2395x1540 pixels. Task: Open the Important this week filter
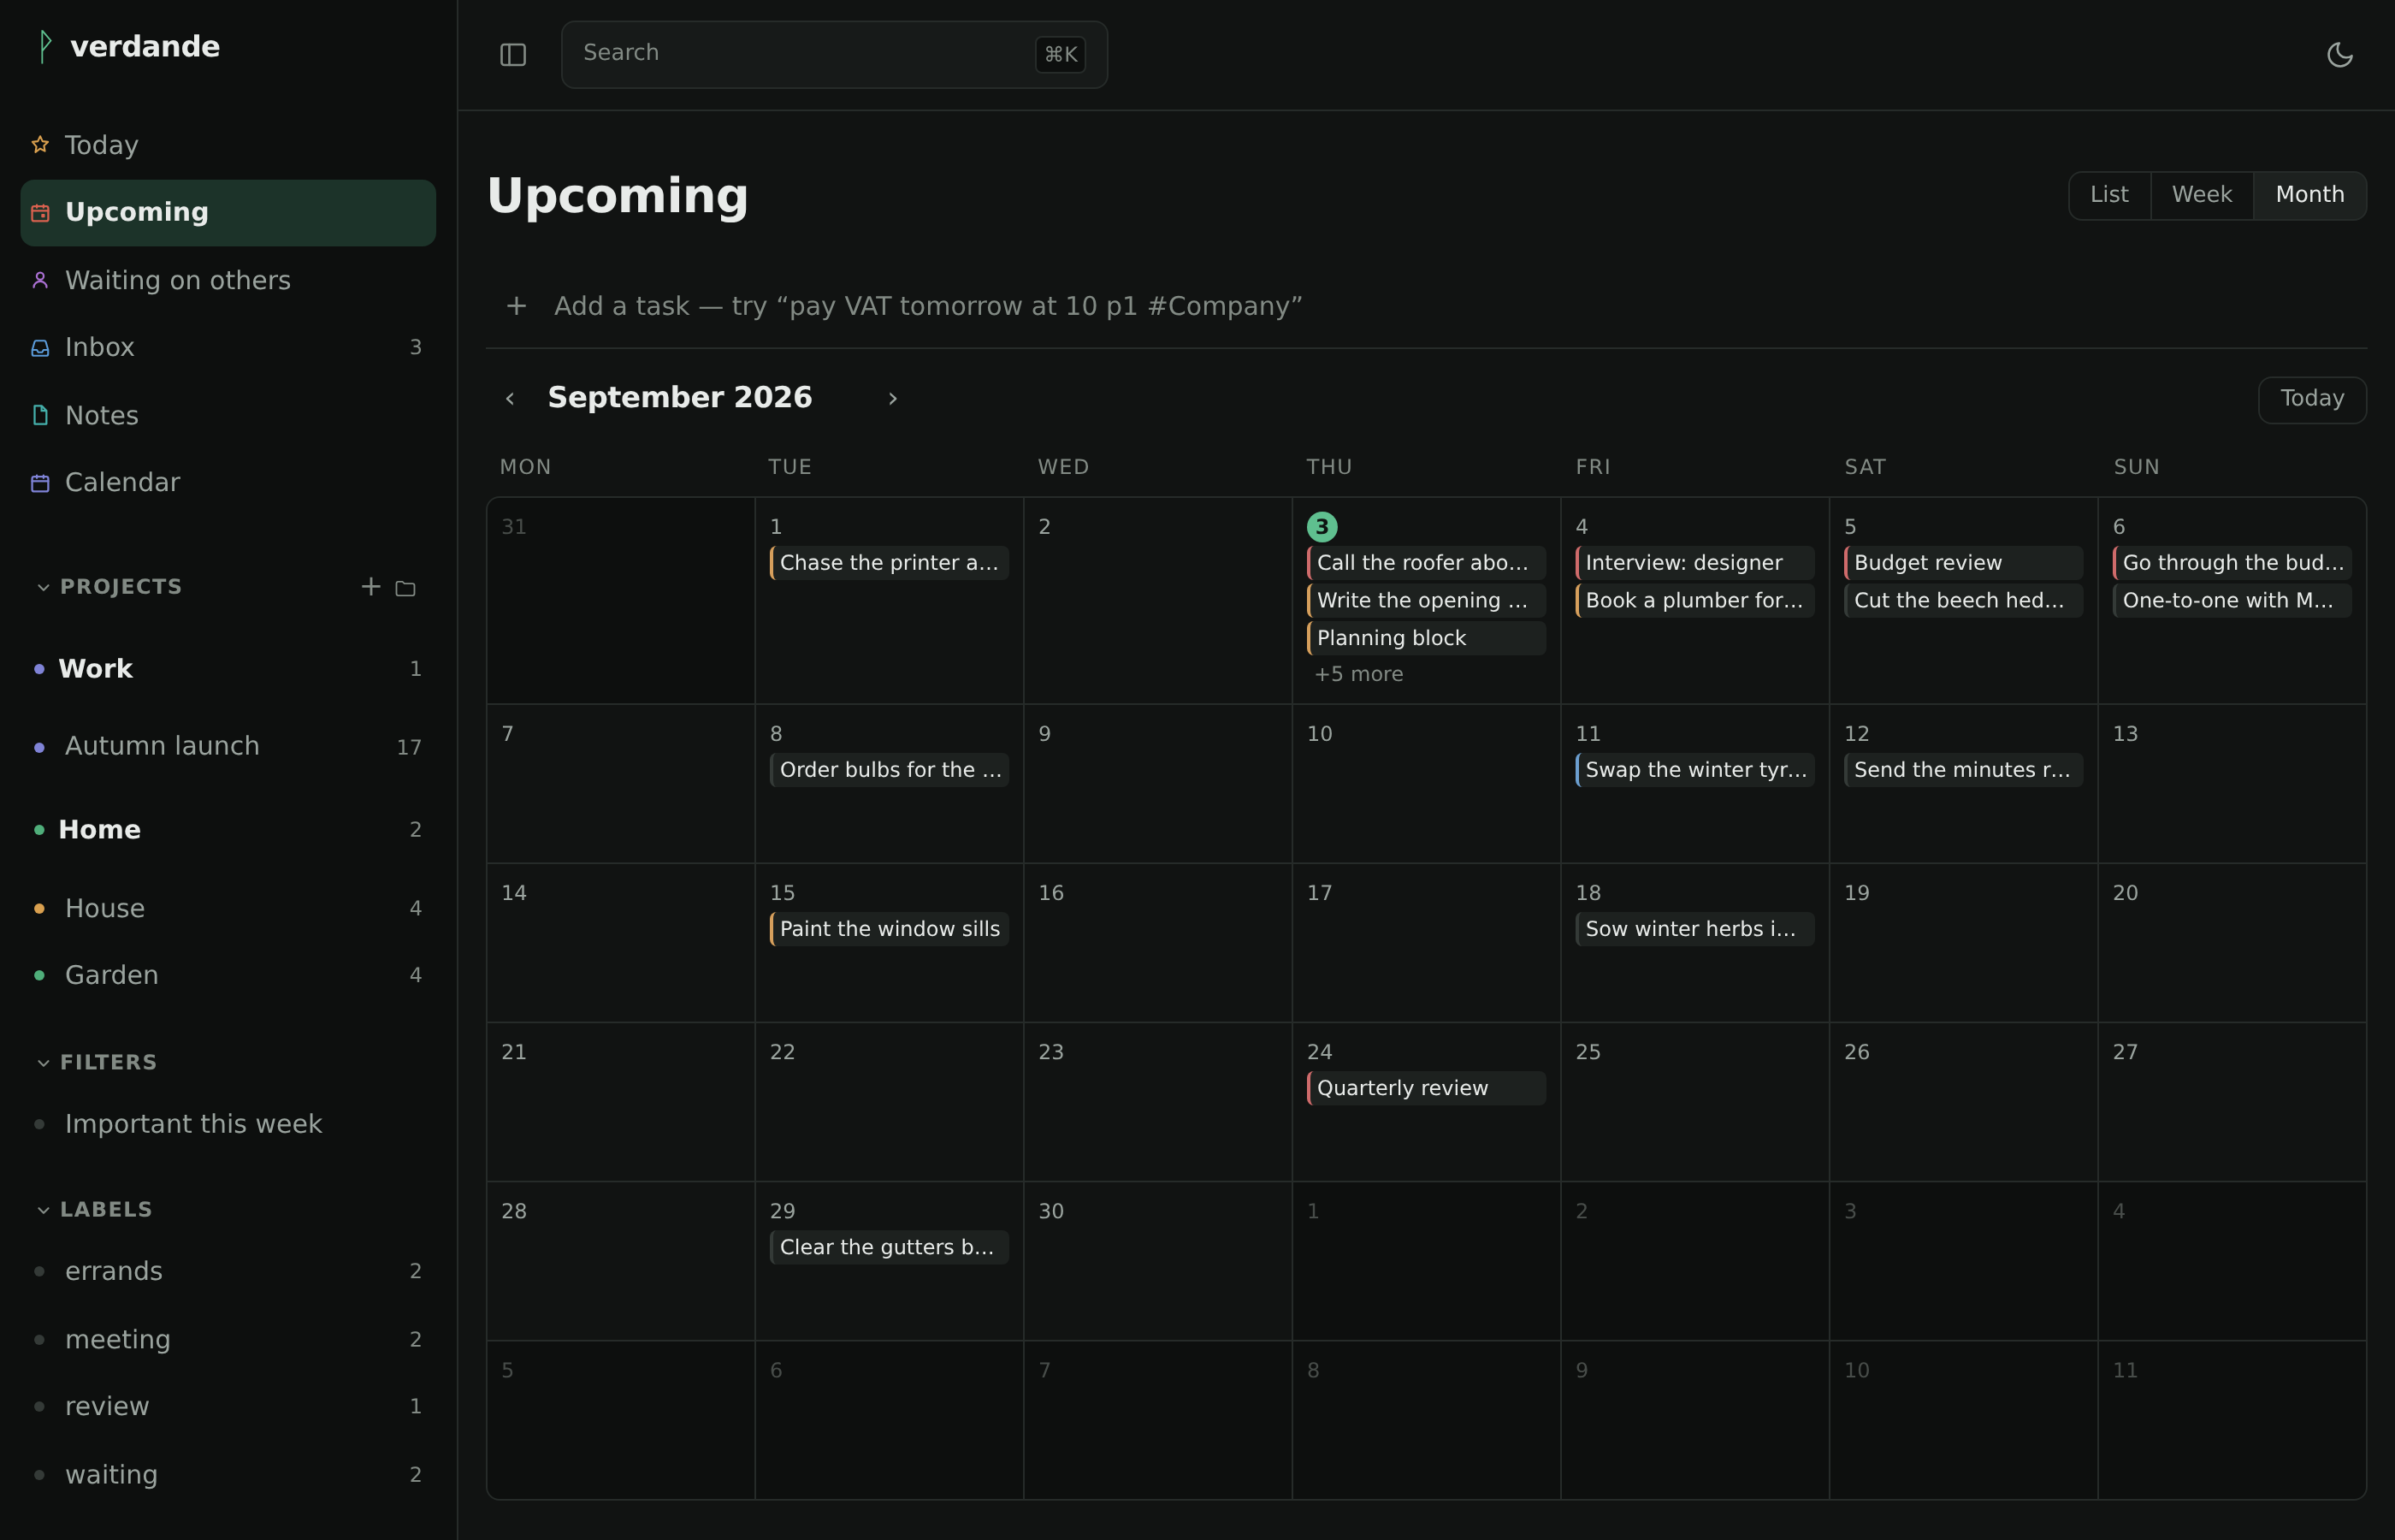click(x=228, y=1124)
